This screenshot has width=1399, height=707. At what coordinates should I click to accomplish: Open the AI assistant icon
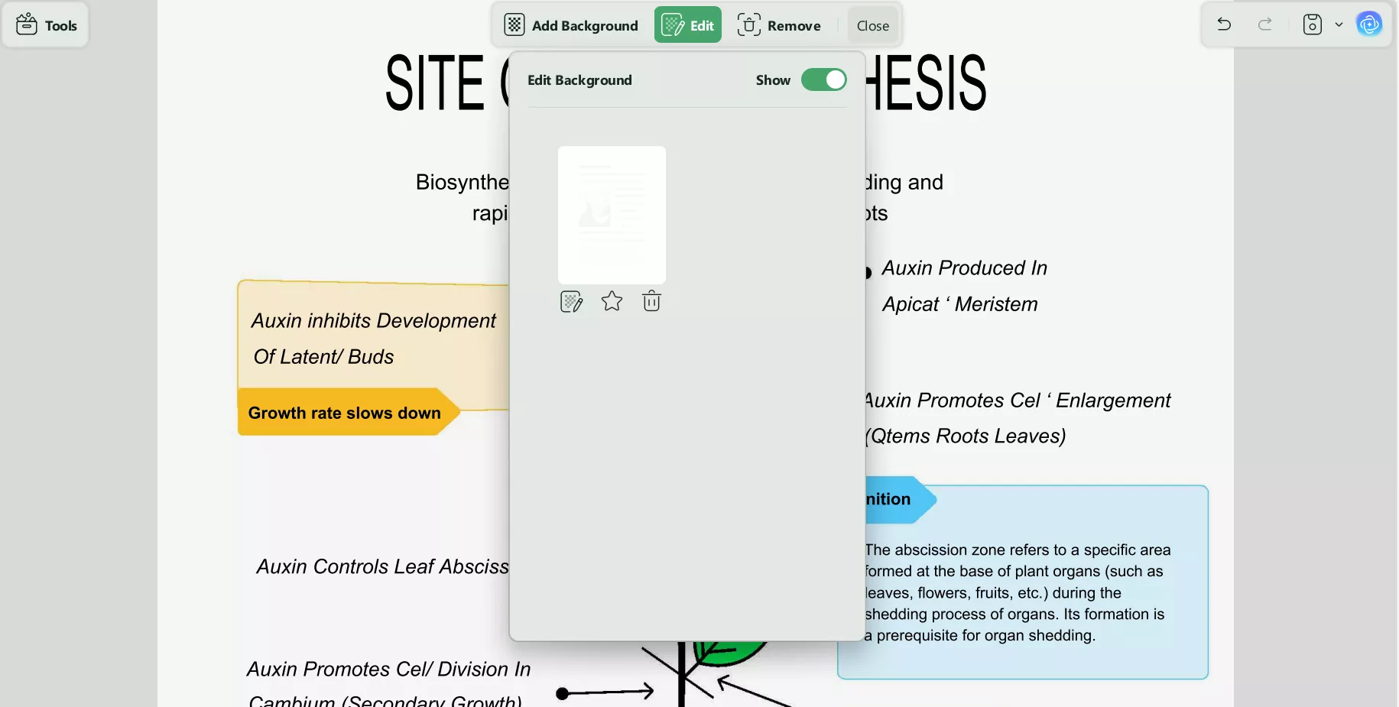pos(1368,24)
